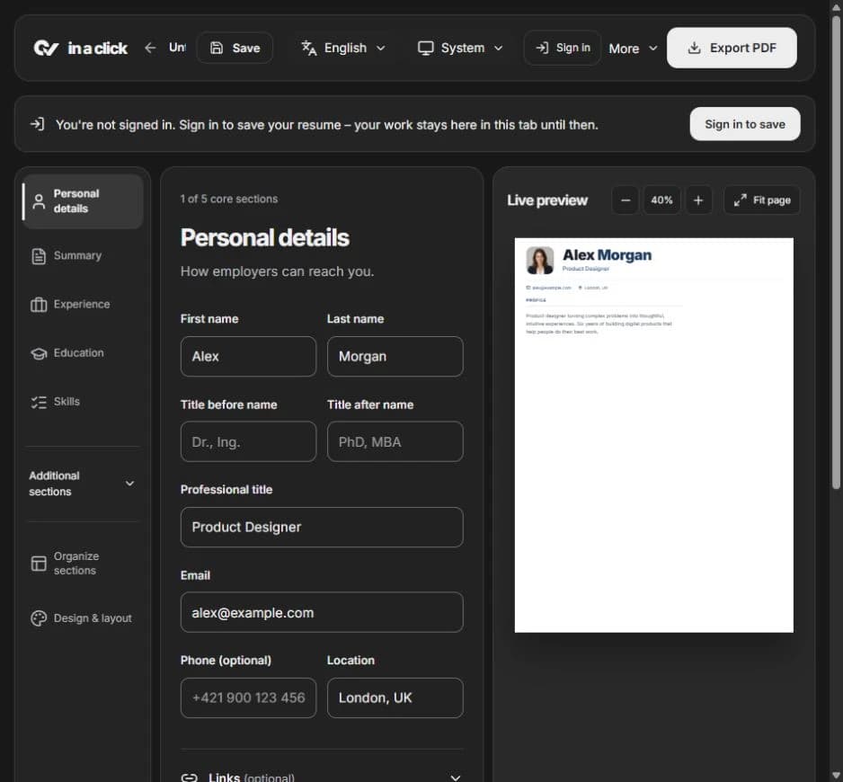Screen dimensions: 843x782
Task: Click Fit page in preview
Action: (762, 200)
